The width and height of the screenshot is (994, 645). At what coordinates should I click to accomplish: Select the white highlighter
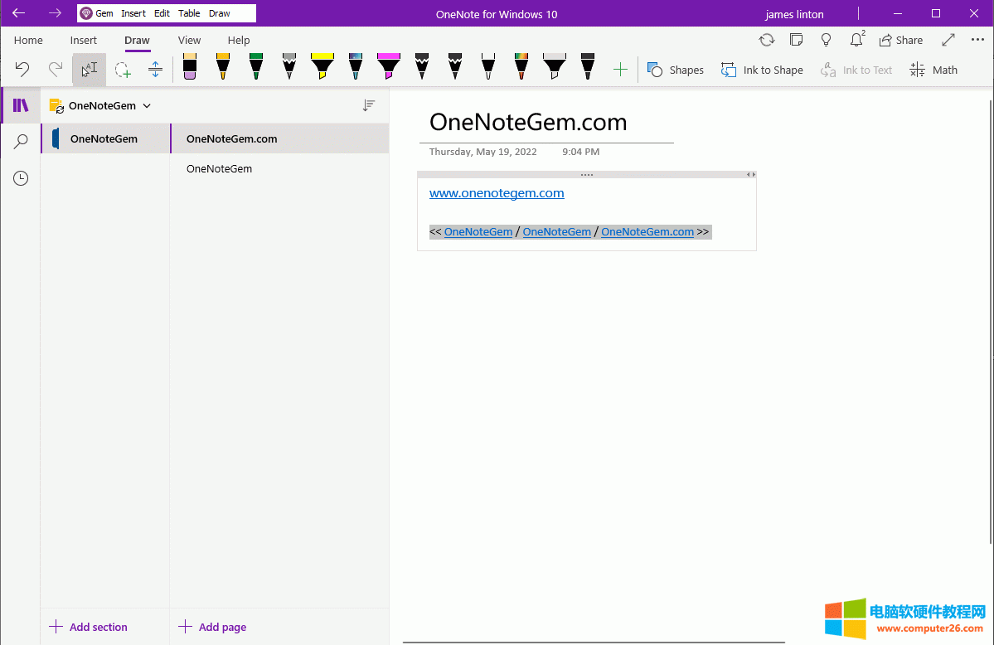tap(554, 66)
